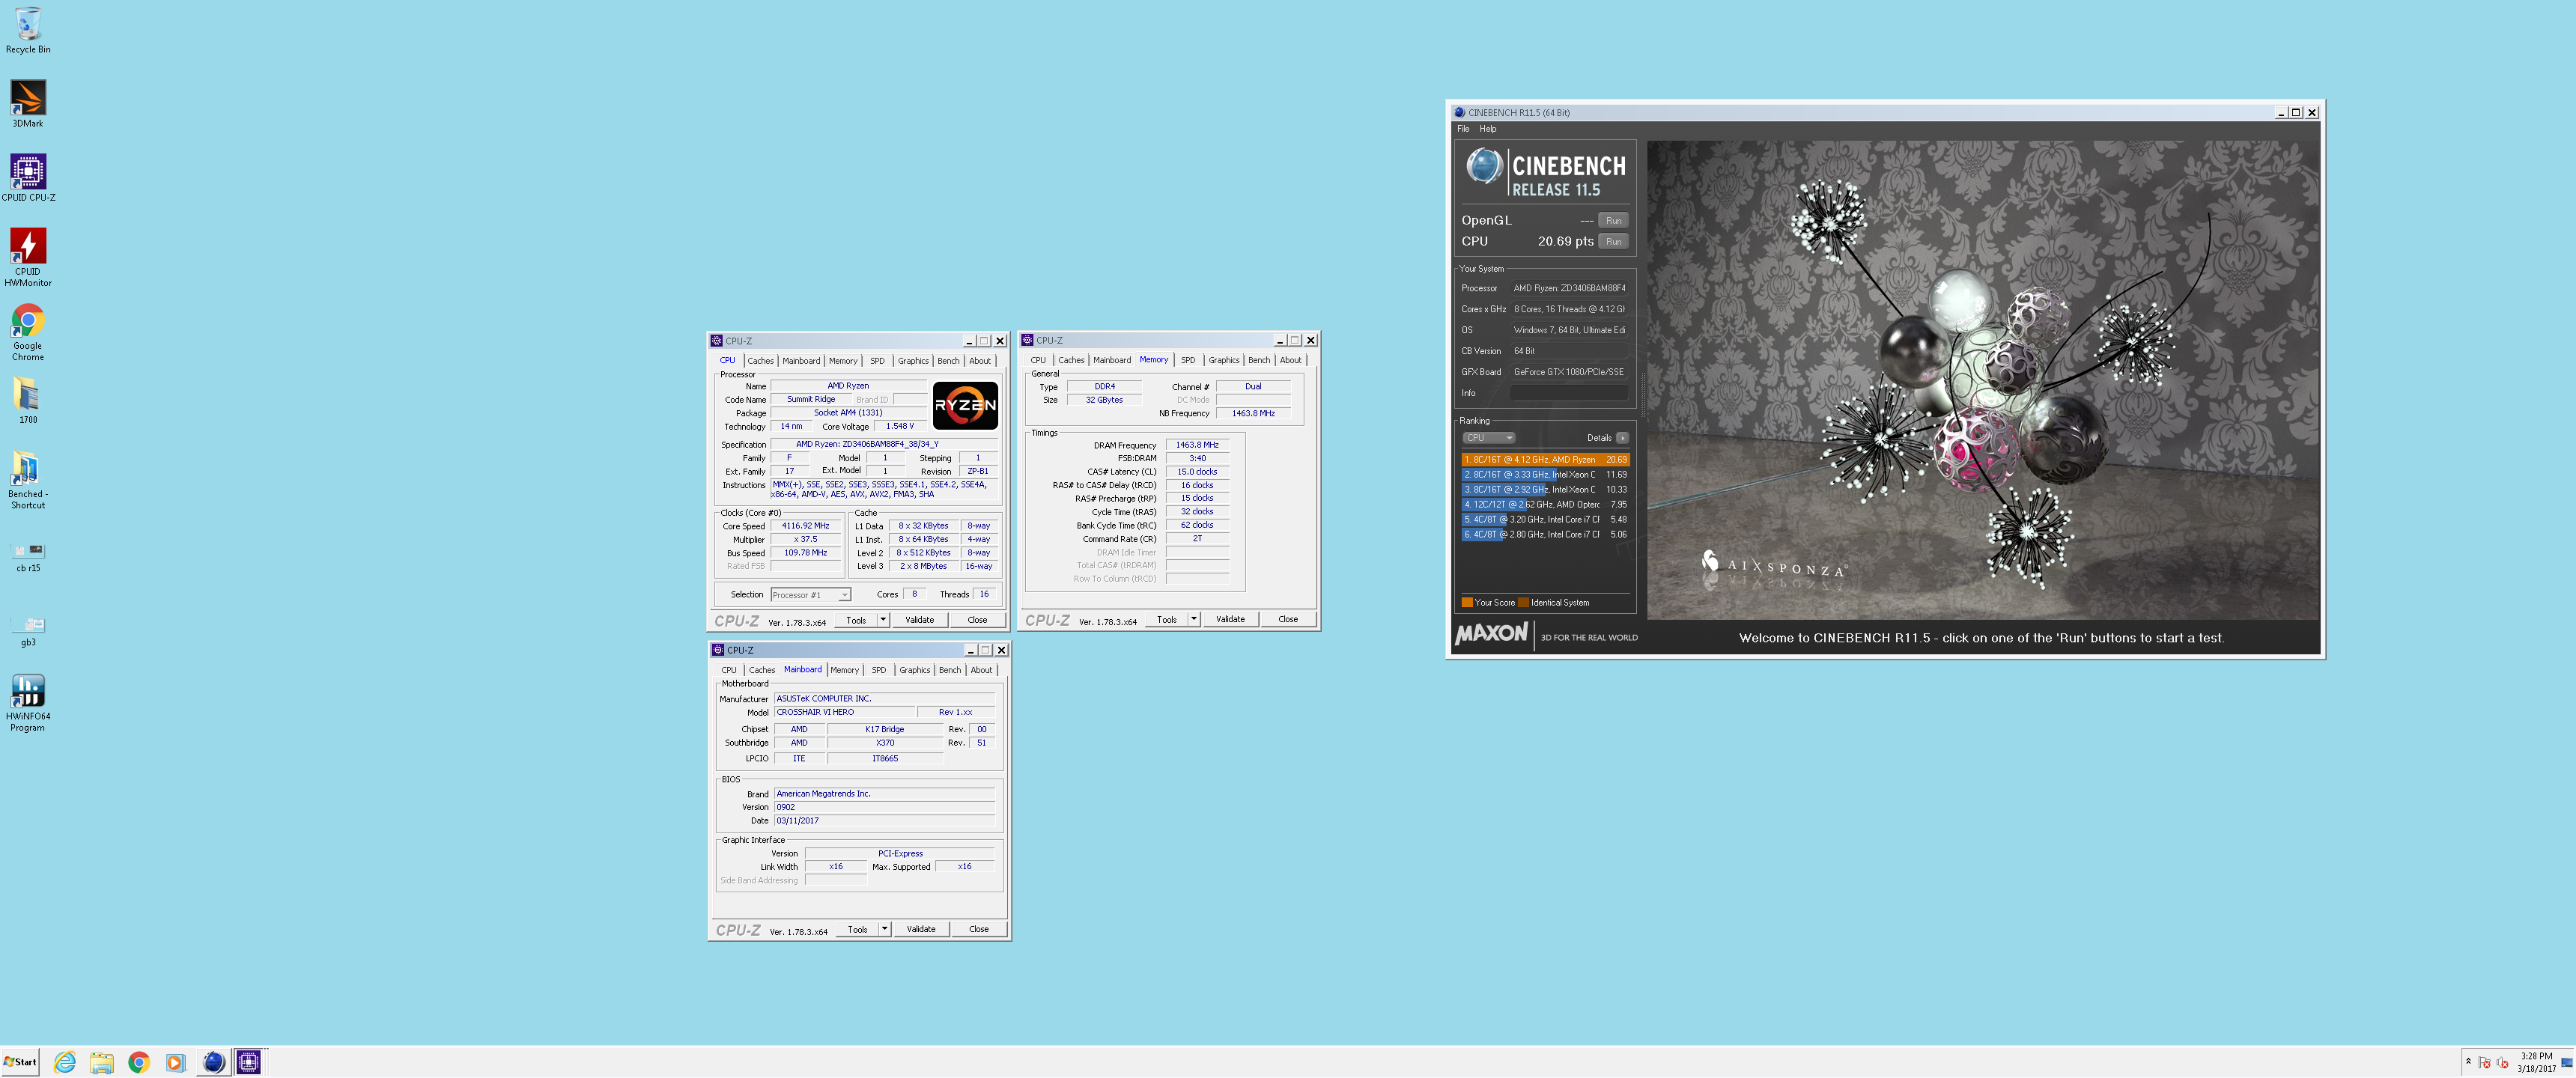2576x1078 pixels.
Task: Open the SPD tab in Memory window
Action: [x=1188, y=360]
